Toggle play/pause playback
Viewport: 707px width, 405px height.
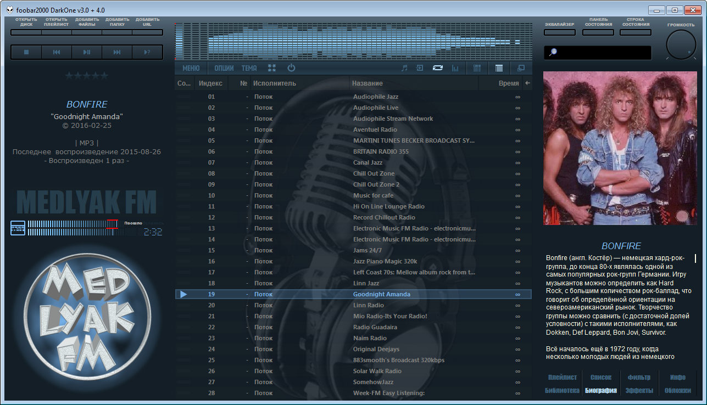click(x=87, y=52)
